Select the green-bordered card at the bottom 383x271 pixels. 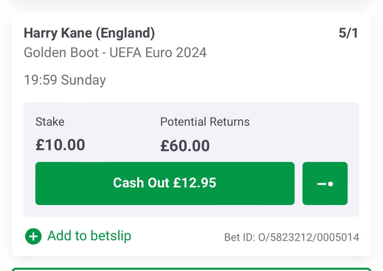coord(191,269)
